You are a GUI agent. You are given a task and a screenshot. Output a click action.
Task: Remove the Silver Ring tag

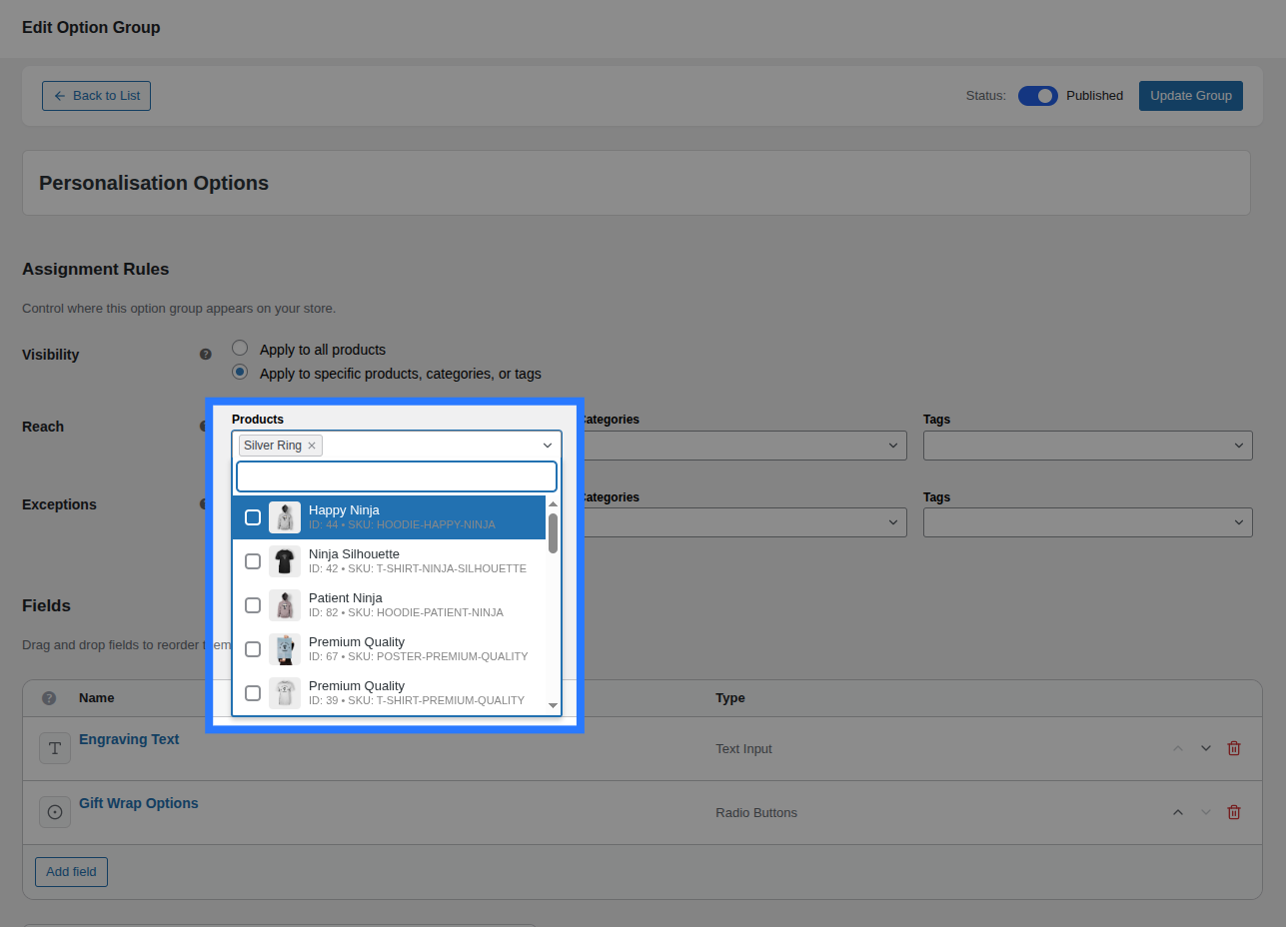tap(312, 446)
